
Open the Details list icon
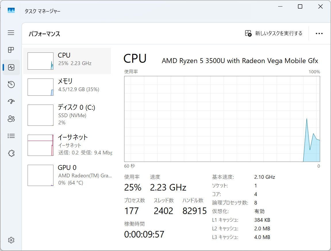pos(11,136)
